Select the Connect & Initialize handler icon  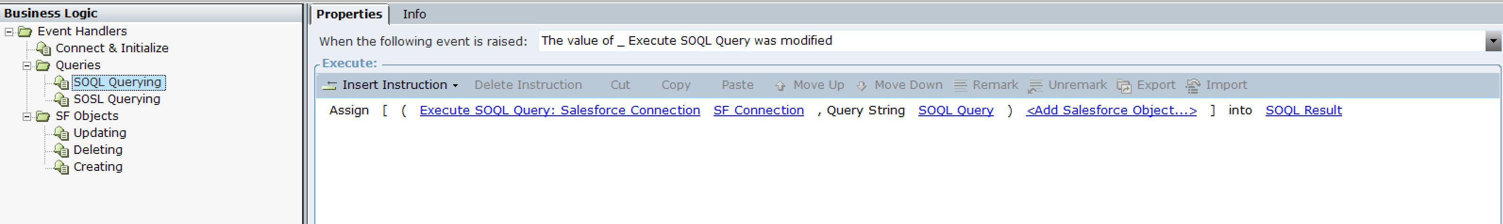point(44,48)
